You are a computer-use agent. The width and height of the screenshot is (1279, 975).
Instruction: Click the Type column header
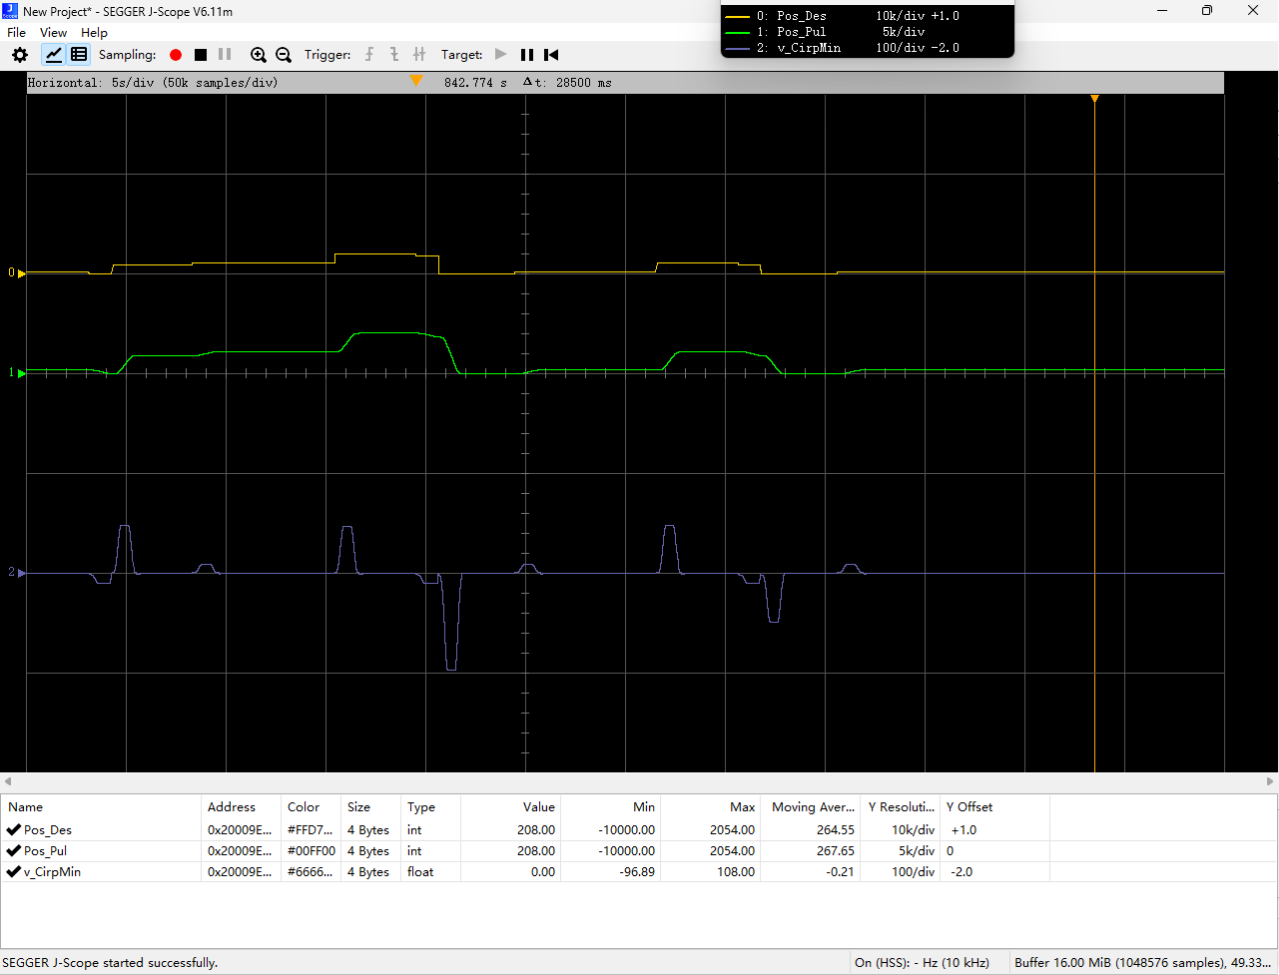(x=430, y=807)
